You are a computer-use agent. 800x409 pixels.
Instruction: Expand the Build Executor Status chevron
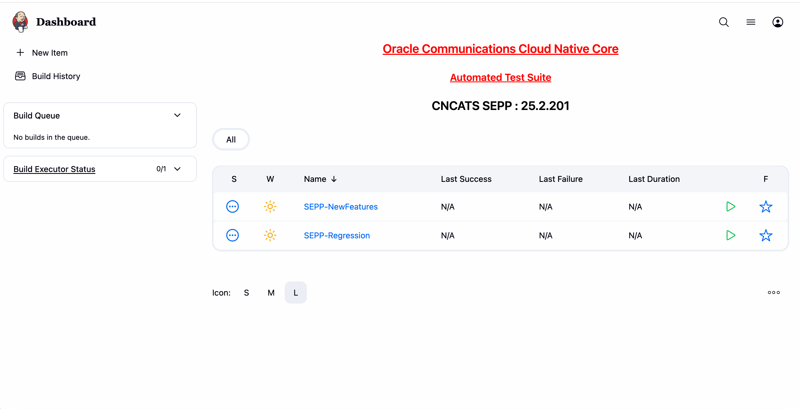tap(177, 169)
